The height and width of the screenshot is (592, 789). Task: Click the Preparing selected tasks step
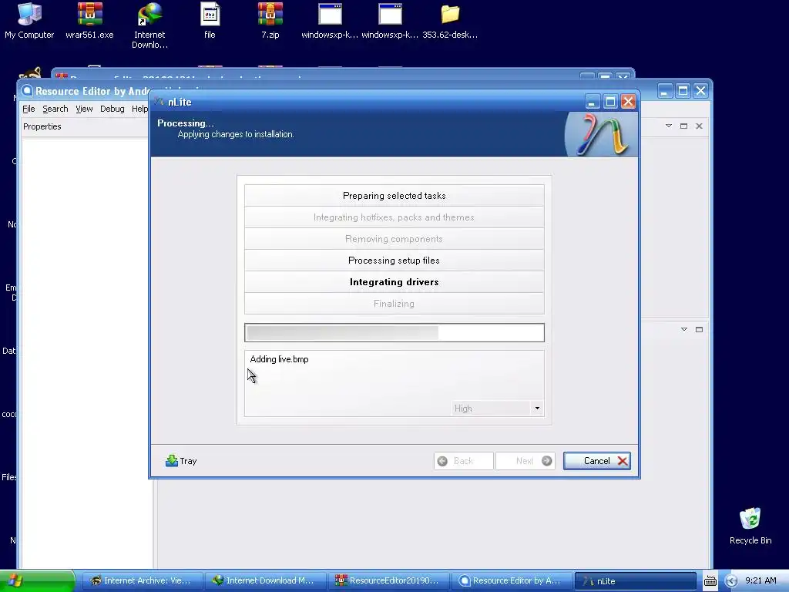394,196
